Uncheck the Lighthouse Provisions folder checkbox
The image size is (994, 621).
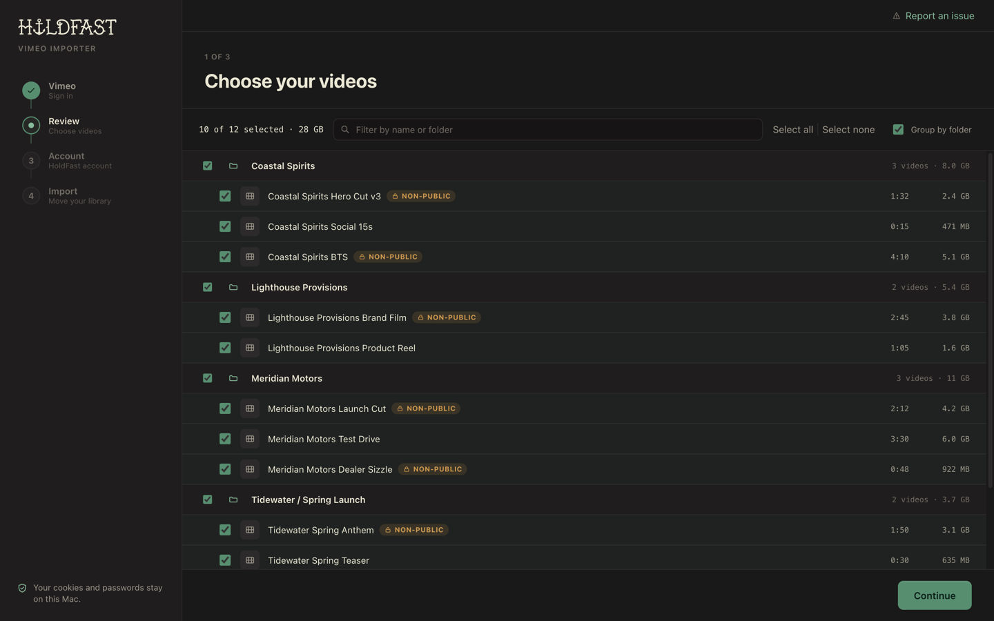[x=207, y=288]
